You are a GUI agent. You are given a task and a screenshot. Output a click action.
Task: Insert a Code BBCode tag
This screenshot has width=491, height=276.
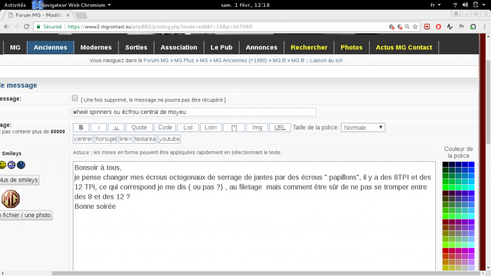[x=165, y=127]
